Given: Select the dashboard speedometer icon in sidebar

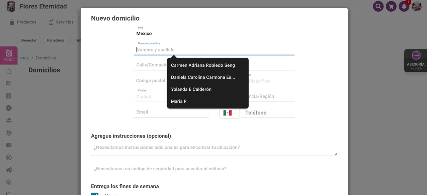Looking at the screenshot, I should click(x=9, y=108).
